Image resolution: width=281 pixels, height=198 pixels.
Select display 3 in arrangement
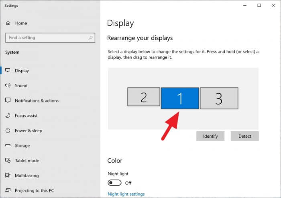pos(219,98)
